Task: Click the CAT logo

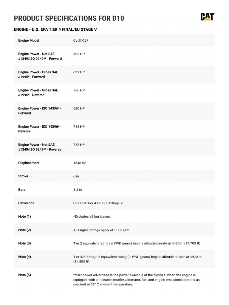Action: point(208,17)
